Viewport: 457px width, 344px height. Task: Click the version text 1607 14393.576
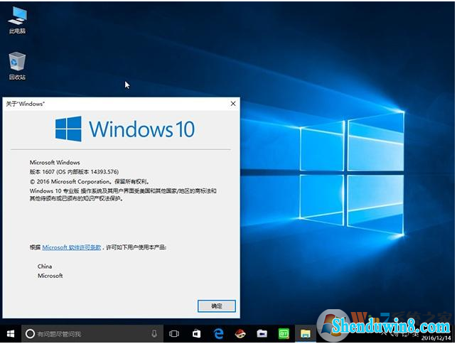click(x=75, y=172)
